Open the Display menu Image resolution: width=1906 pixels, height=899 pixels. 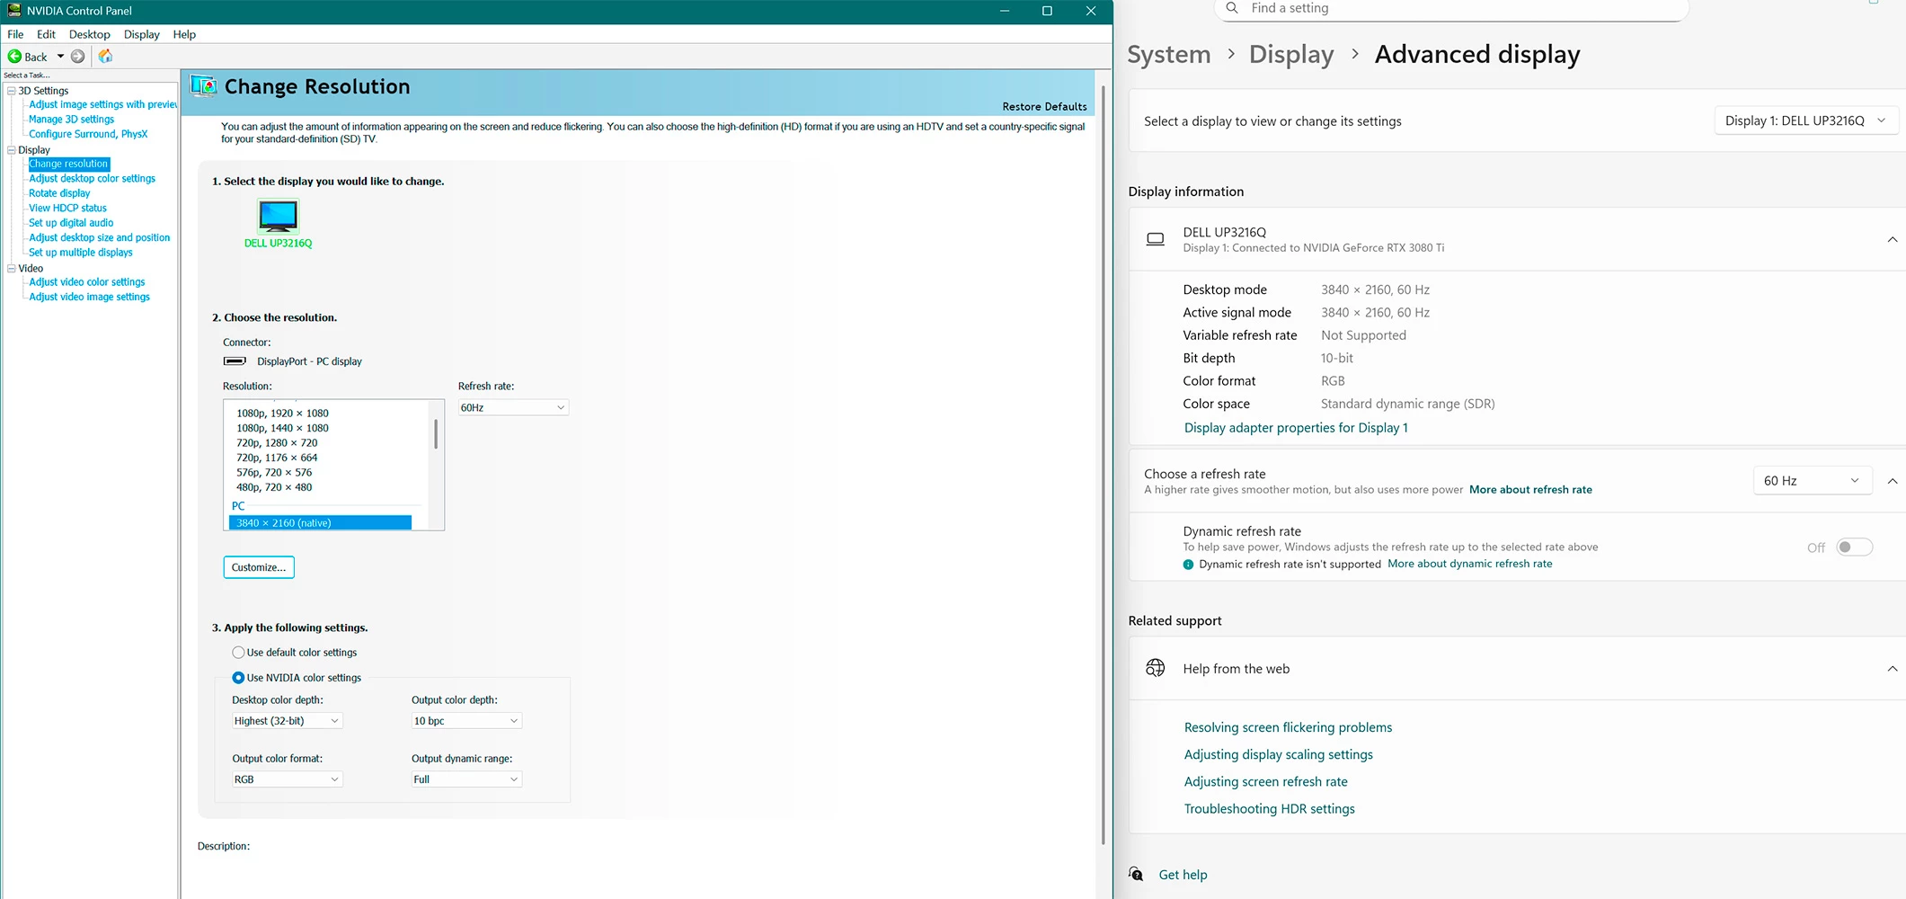point(141,34)
